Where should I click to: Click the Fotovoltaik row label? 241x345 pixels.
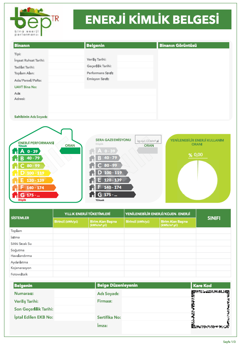[x=19, y=274]
